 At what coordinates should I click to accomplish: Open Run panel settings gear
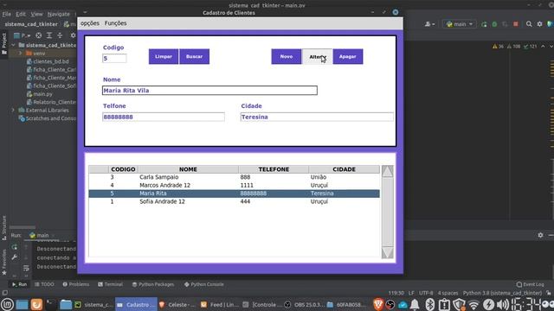[540, 235]
